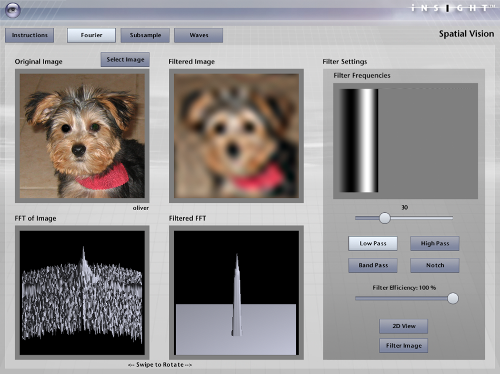Switch to the Fourier tab

[x=91, y=35]
